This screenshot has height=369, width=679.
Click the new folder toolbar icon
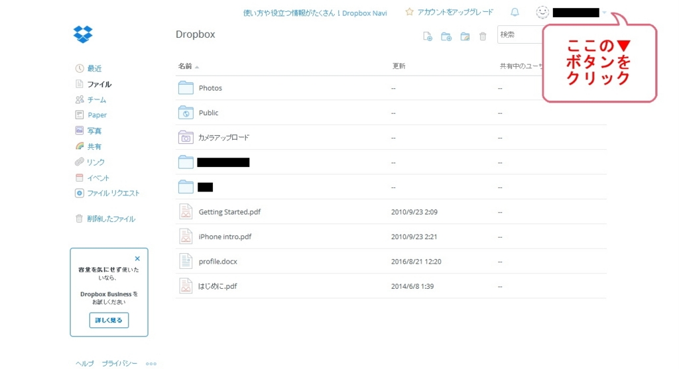(x=446, y=36)
